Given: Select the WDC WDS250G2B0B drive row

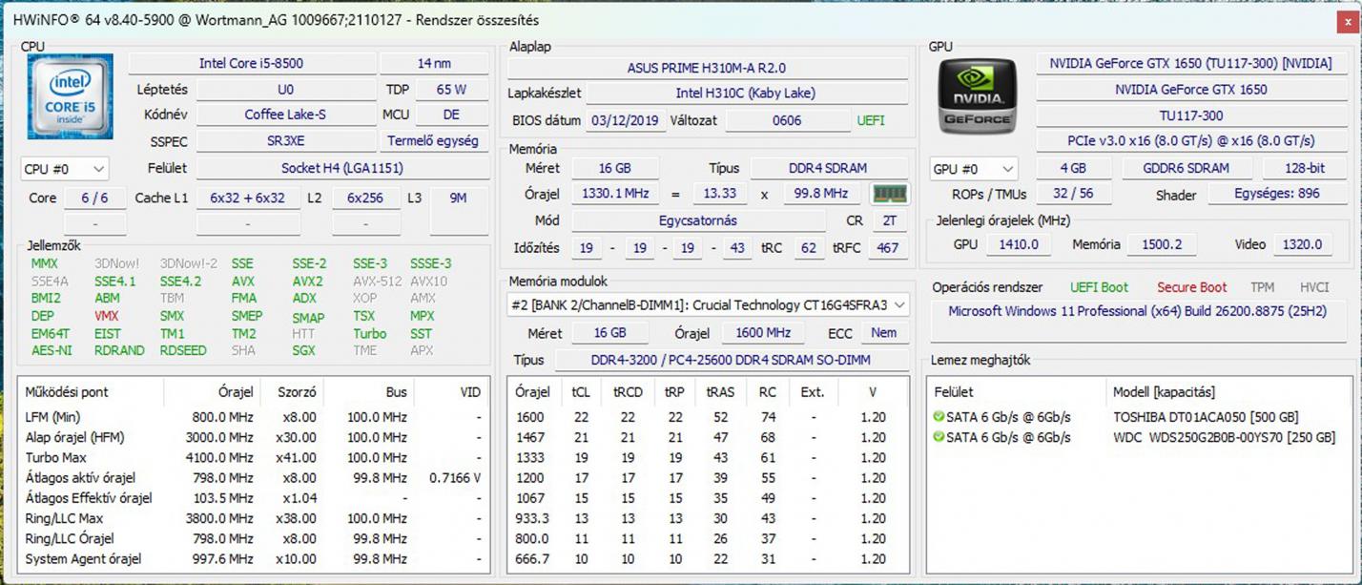Looking at the screenshot, I should pyautogui.click(x=1138, y=437).
